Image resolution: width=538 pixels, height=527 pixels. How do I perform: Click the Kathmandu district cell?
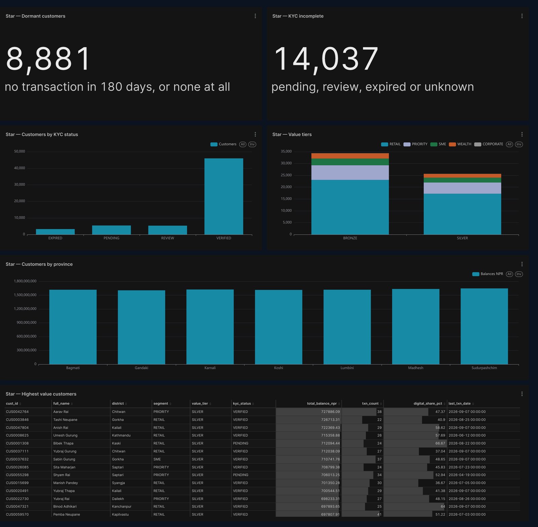121,435
